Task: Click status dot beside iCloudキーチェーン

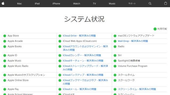Action: click(x=60, y=61)
